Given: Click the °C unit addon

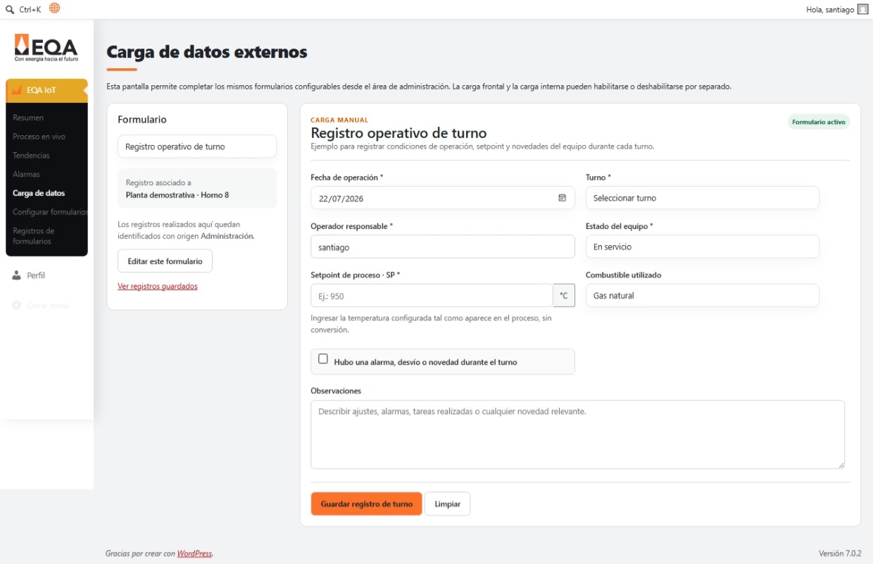Looking at the screenshot, I should tap(564, 296).
